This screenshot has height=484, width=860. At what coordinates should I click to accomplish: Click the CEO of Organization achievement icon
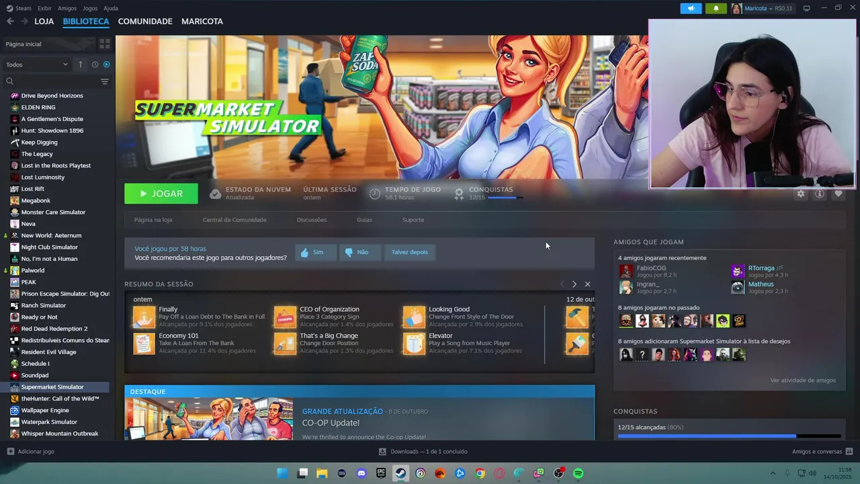(x=285, y=317)
